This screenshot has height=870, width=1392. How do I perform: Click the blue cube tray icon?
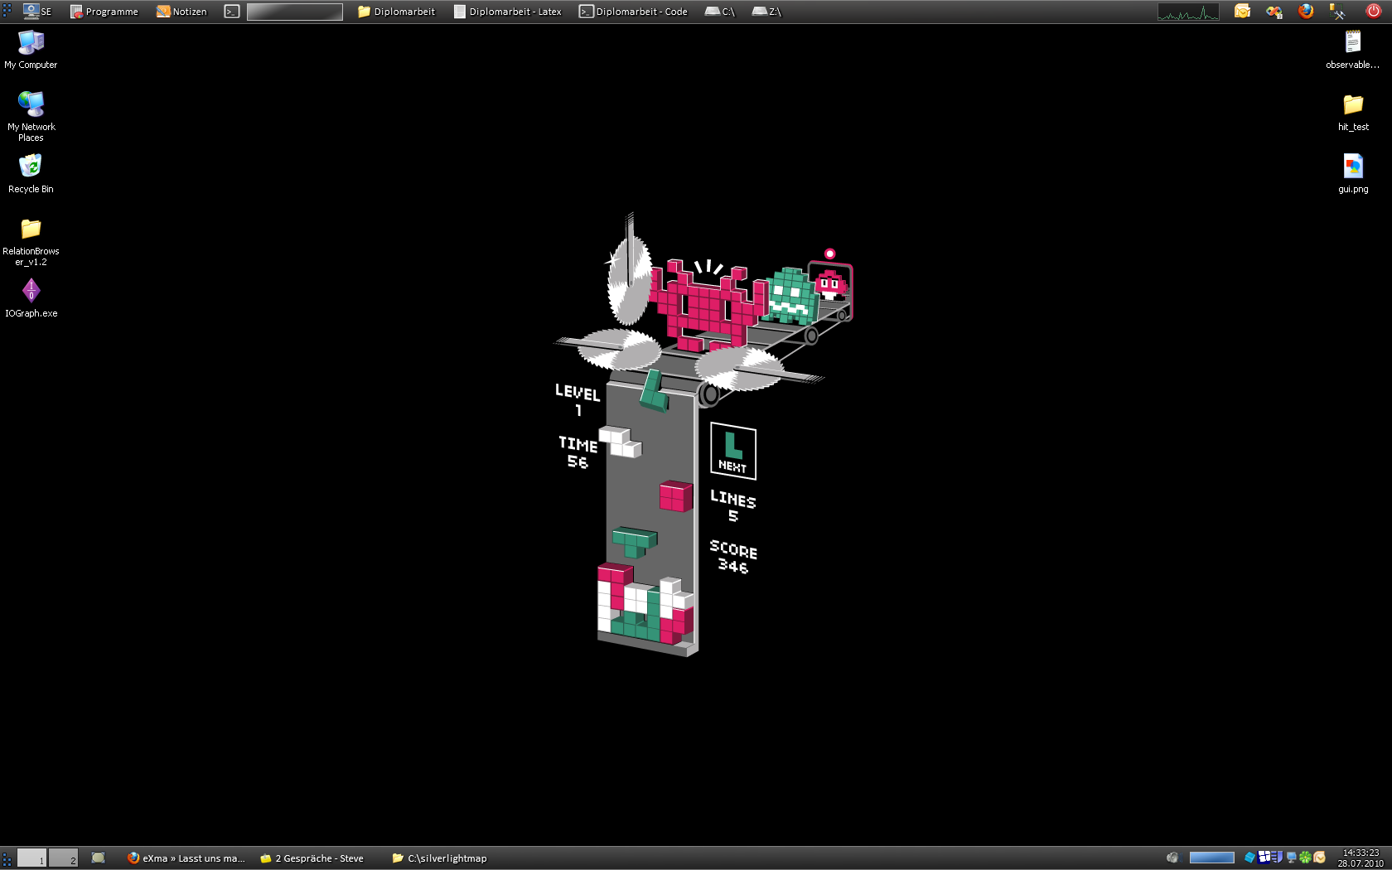point(1249,858)
